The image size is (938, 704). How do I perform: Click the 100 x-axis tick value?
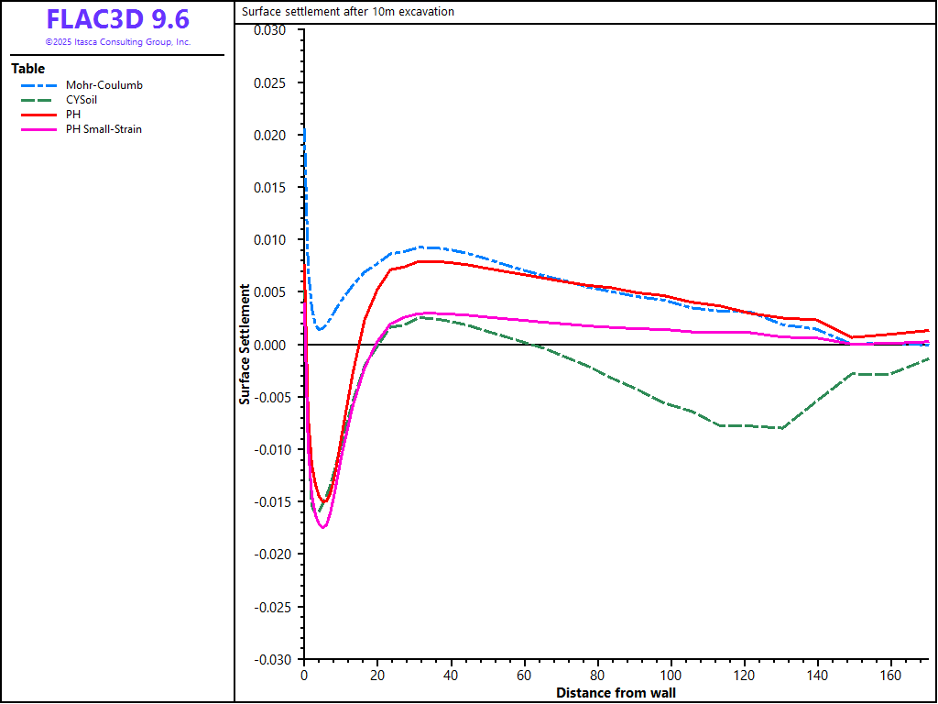pos(671,676)
